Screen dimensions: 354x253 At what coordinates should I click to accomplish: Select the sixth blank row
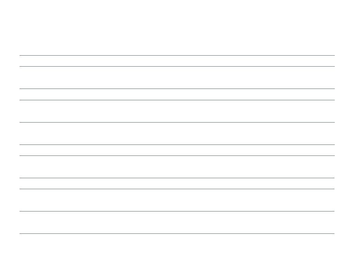click(x=177, y=150)
